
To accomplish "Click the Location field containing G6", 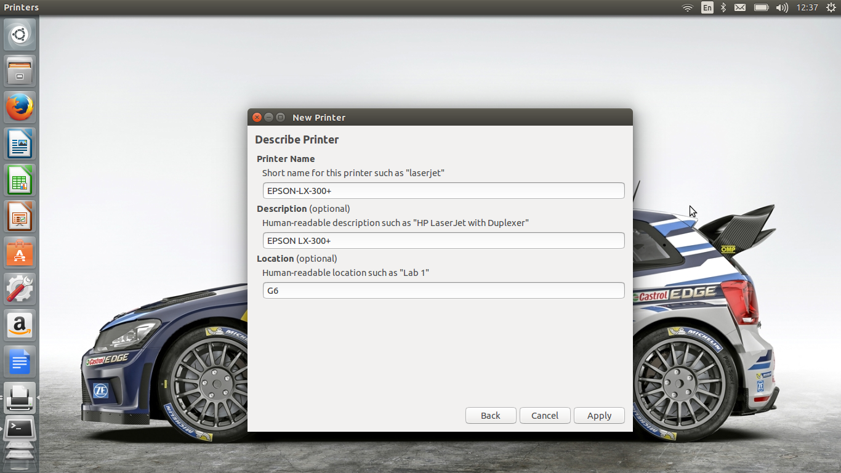I will [x=443, y=291].
